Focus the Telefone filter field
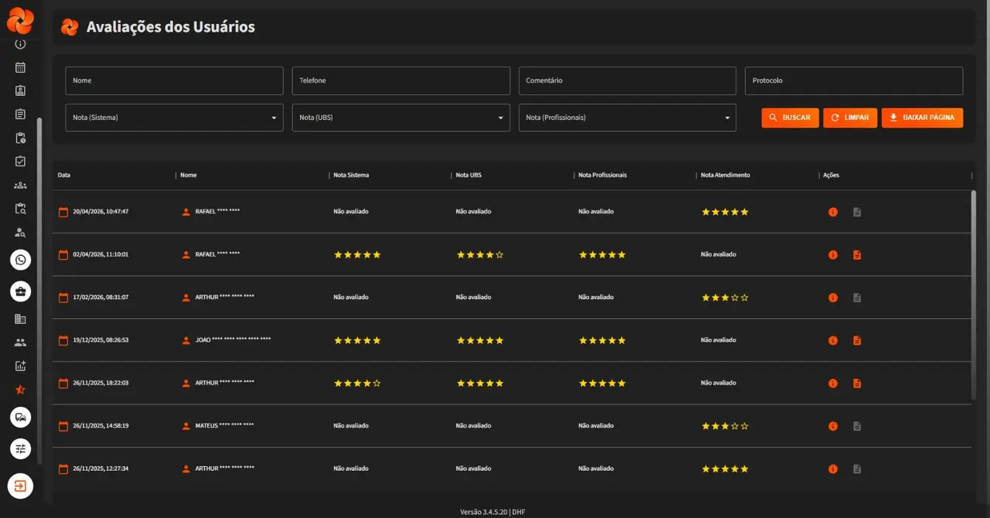This screenshot has height=518, width=990. tap(401, 80)
